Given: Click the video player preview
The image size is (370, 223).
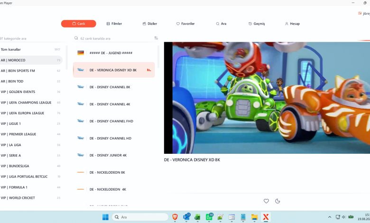Looking at the screenshot, I should point(267,98).
